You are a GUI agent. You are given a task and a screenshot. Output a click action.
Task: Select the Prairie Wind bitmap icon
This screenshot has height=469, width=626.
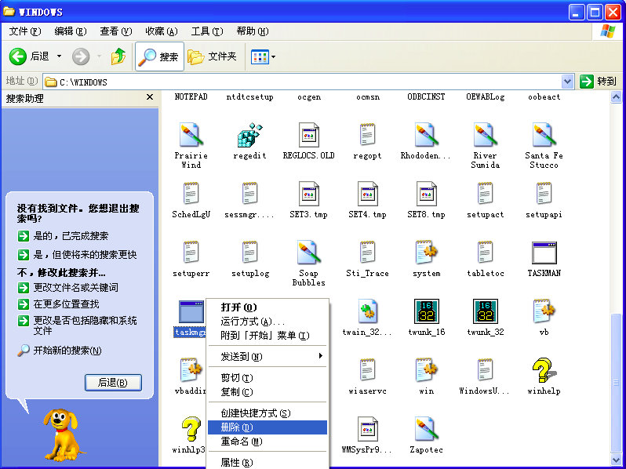click(x=191, y=136)
